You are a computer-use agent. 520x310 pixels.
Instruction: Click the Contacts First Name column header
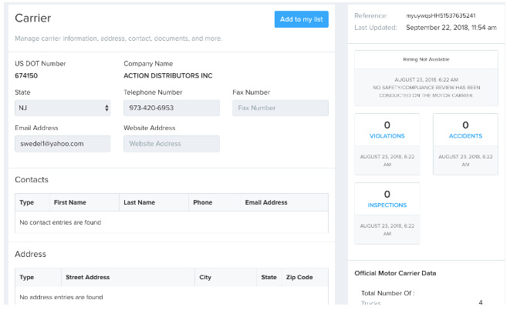click(x=69, y=202)
